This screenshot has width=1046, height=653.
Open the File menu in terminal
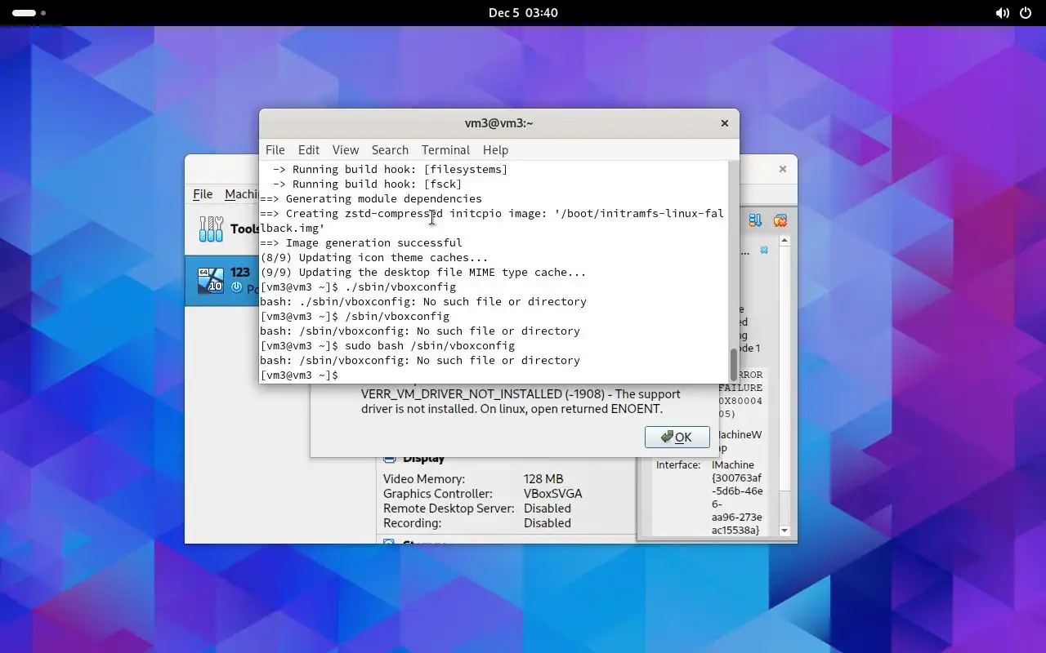pos(275,150)
